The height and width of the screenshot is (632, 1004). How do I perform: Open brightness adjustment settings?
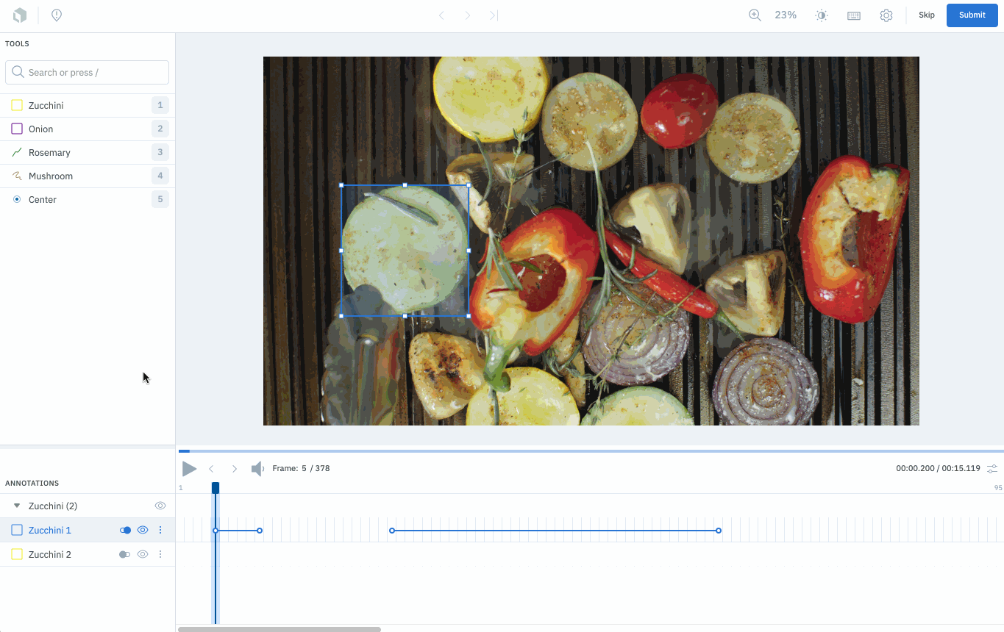pyautogui.click(x=822, y=15)
